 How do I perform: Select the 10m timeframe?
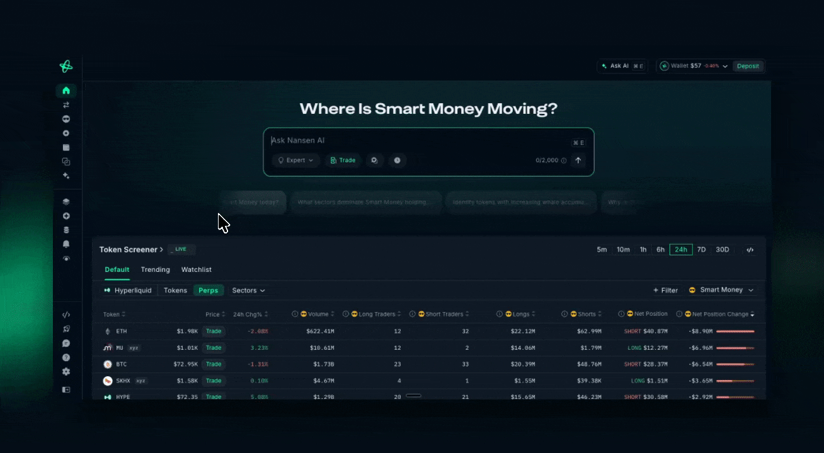tap(623, 250)
